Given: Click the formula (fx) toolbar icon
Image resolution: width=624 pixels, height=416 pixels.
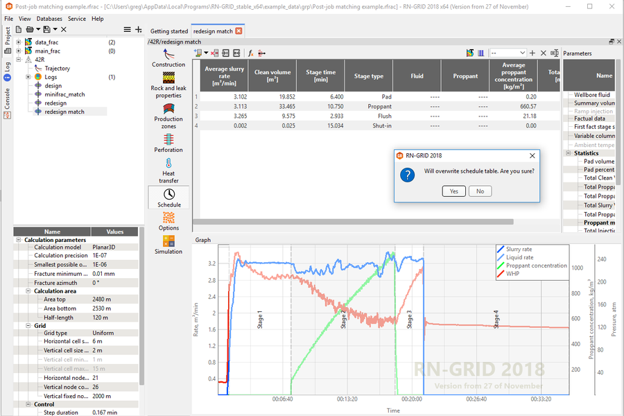Looking at the screenshot, I should [251, 53].
